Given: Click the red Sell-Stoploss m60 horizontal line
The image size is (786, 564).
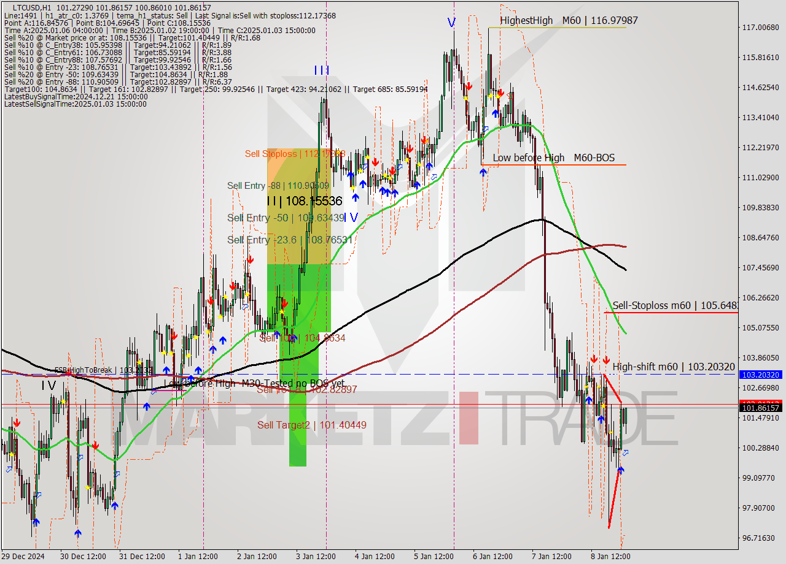Looking at the screenshot, I should tap(671, 313).
